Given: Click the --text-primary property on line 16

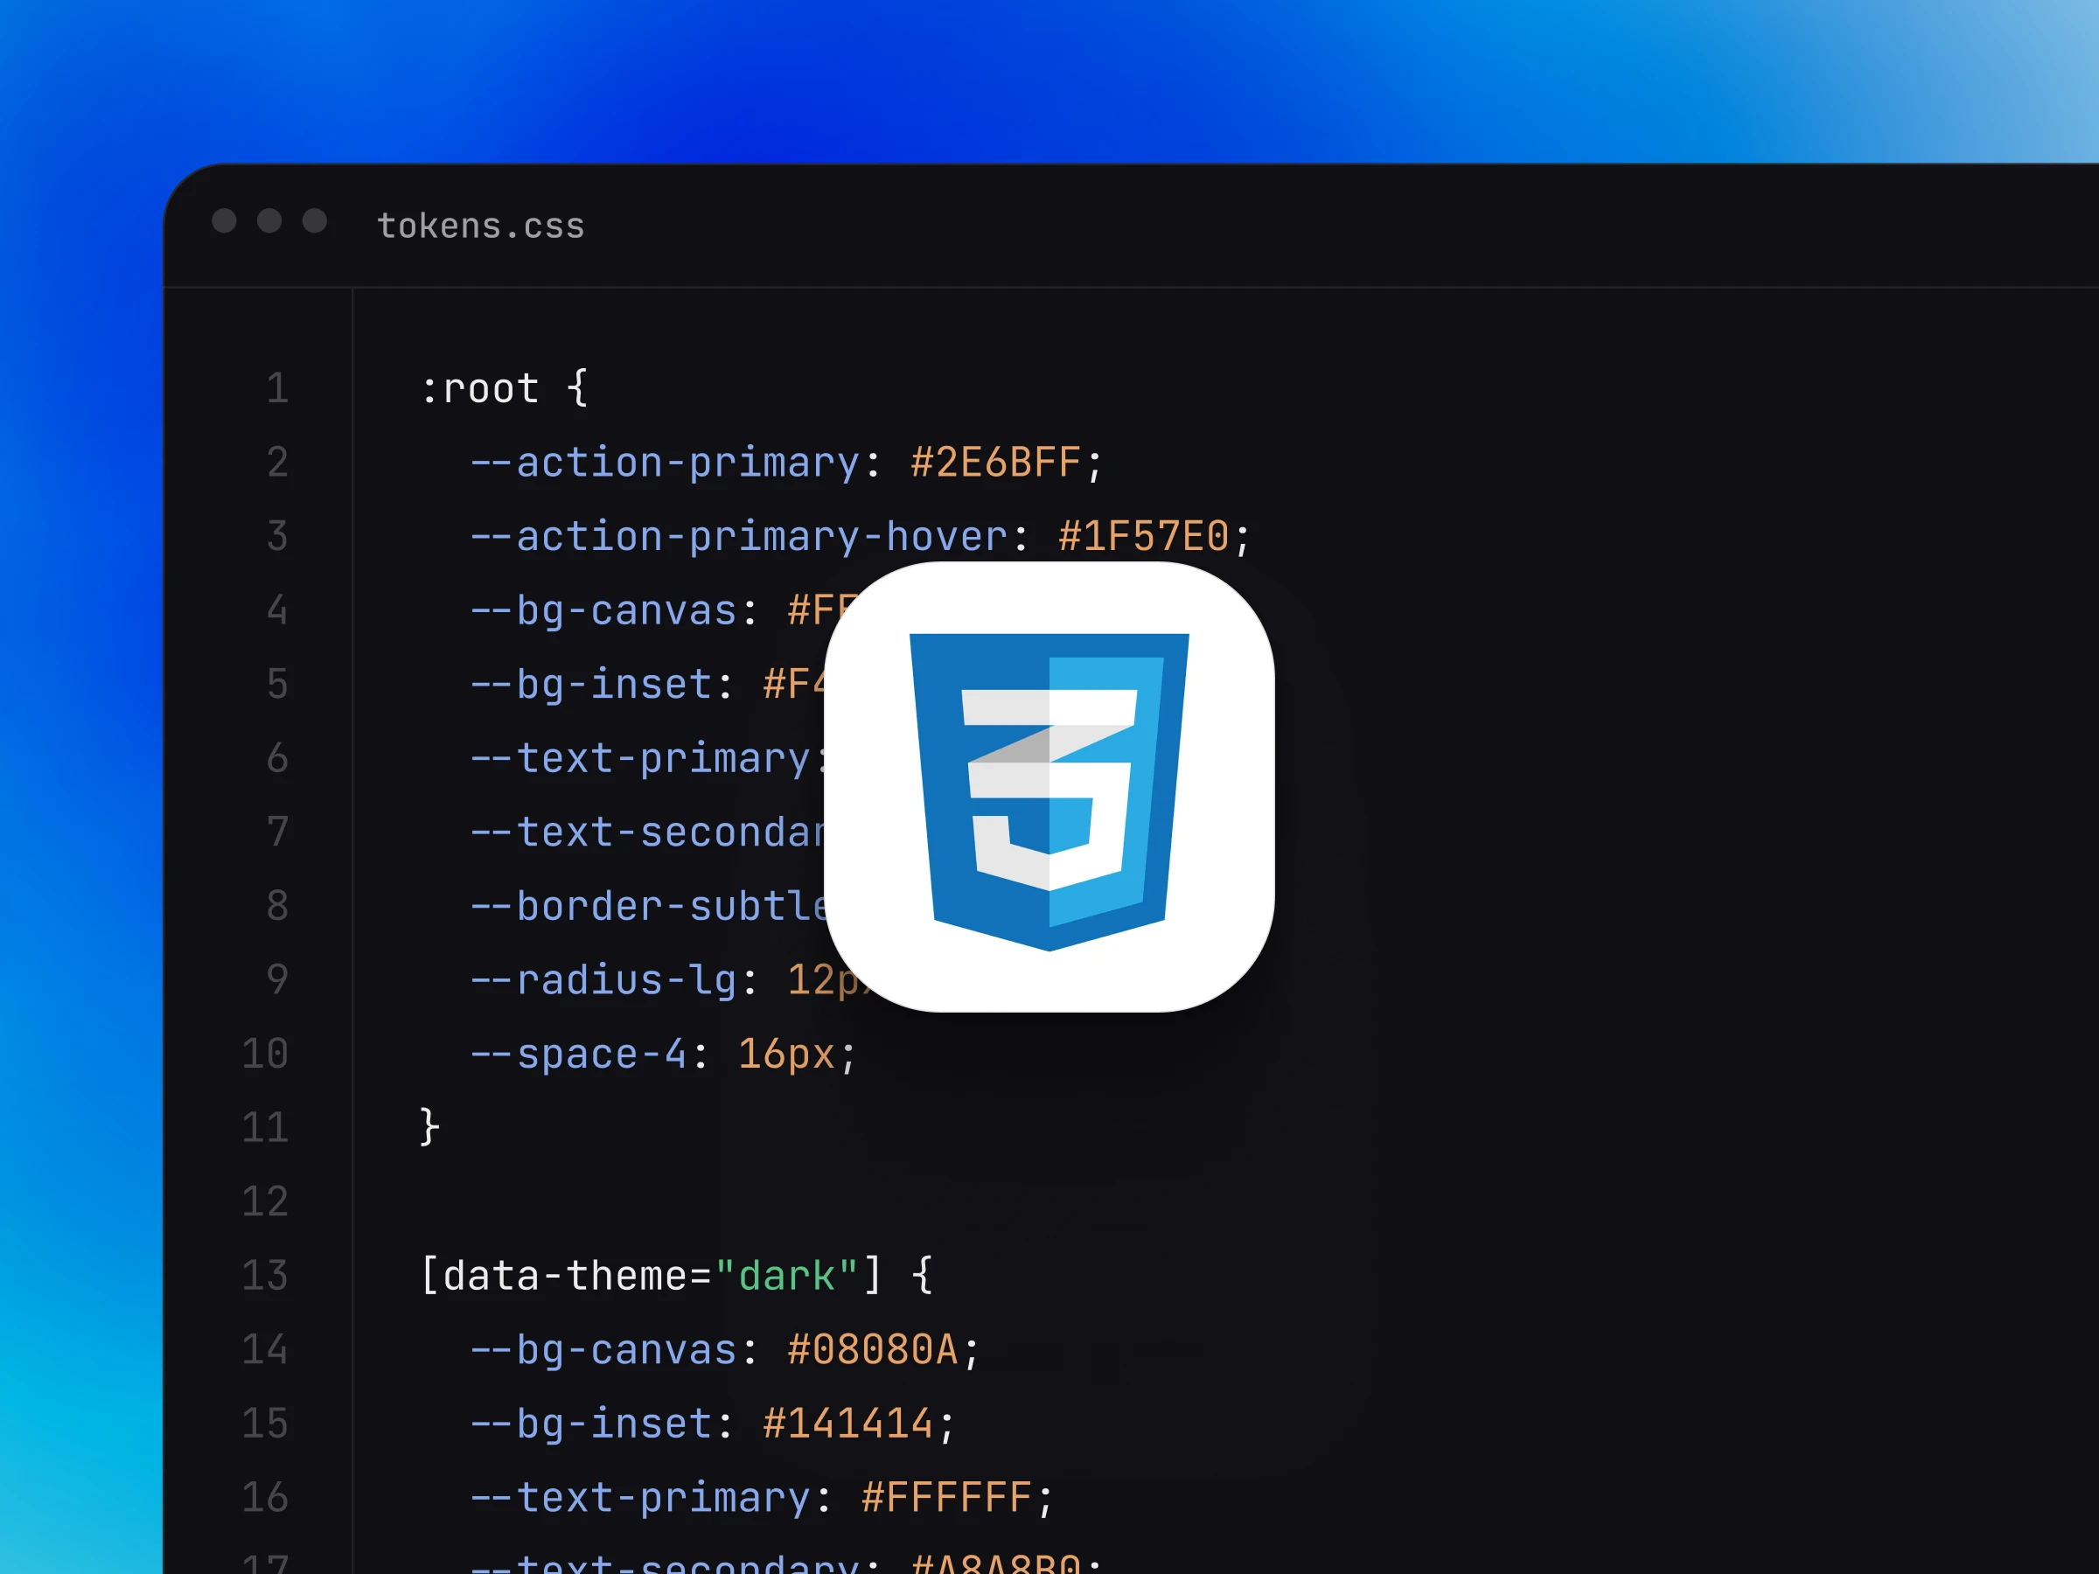Looking at the screenshot, I should (640, 1498).
